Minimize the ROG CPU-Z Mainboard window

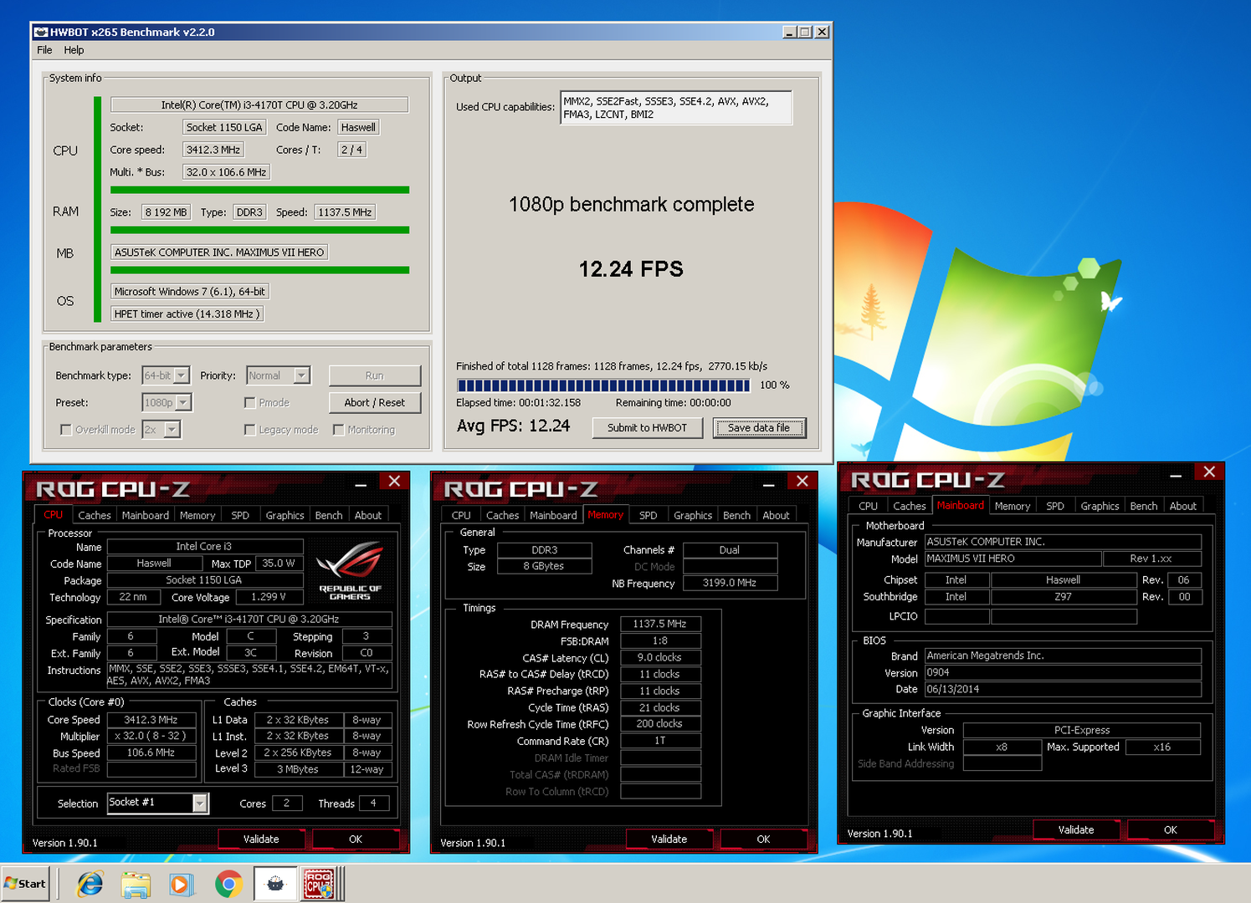pyautogui.click(x=1176, y=474)
